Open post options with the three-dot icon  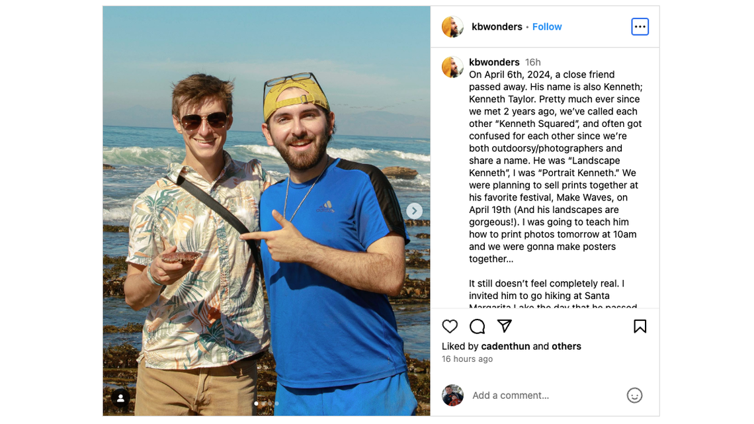point(640,26)
